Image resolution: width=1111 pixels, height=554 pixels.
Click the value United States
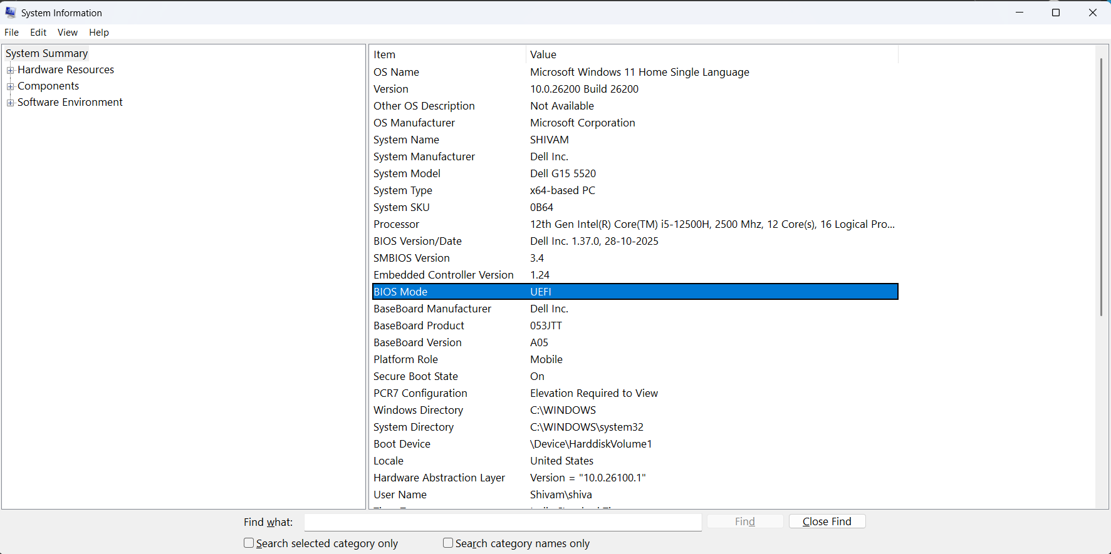(561, 461)
